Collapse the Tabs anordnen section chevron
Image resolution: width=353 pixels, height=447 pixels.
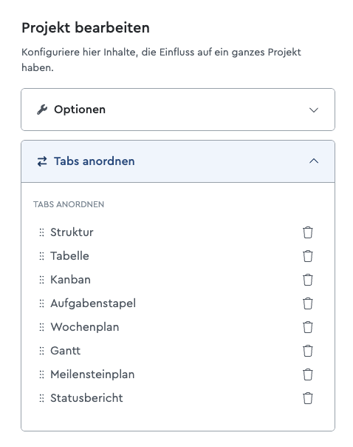[x=314, y=161]
